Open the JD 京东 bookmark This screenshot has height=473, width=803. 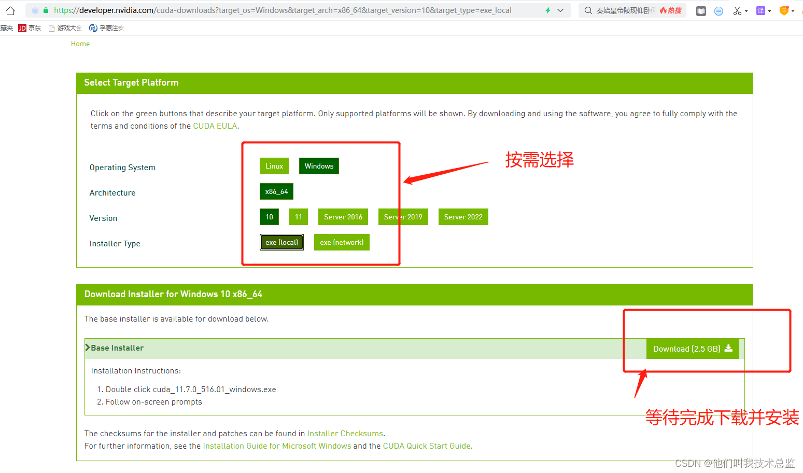(x=30, y=28)
